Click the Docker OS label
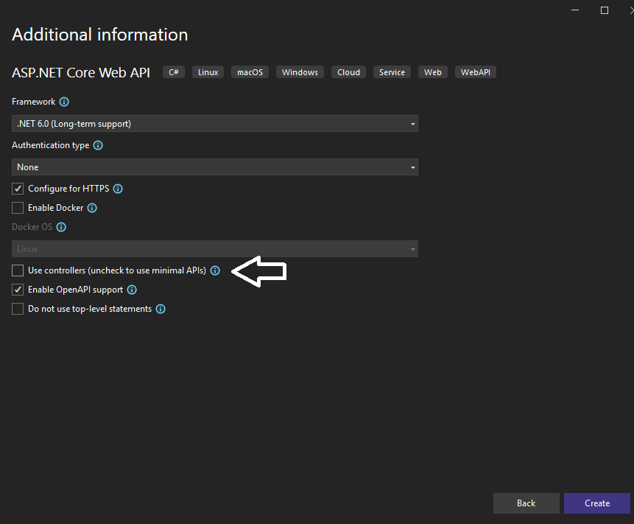 [x=32, y=227]
